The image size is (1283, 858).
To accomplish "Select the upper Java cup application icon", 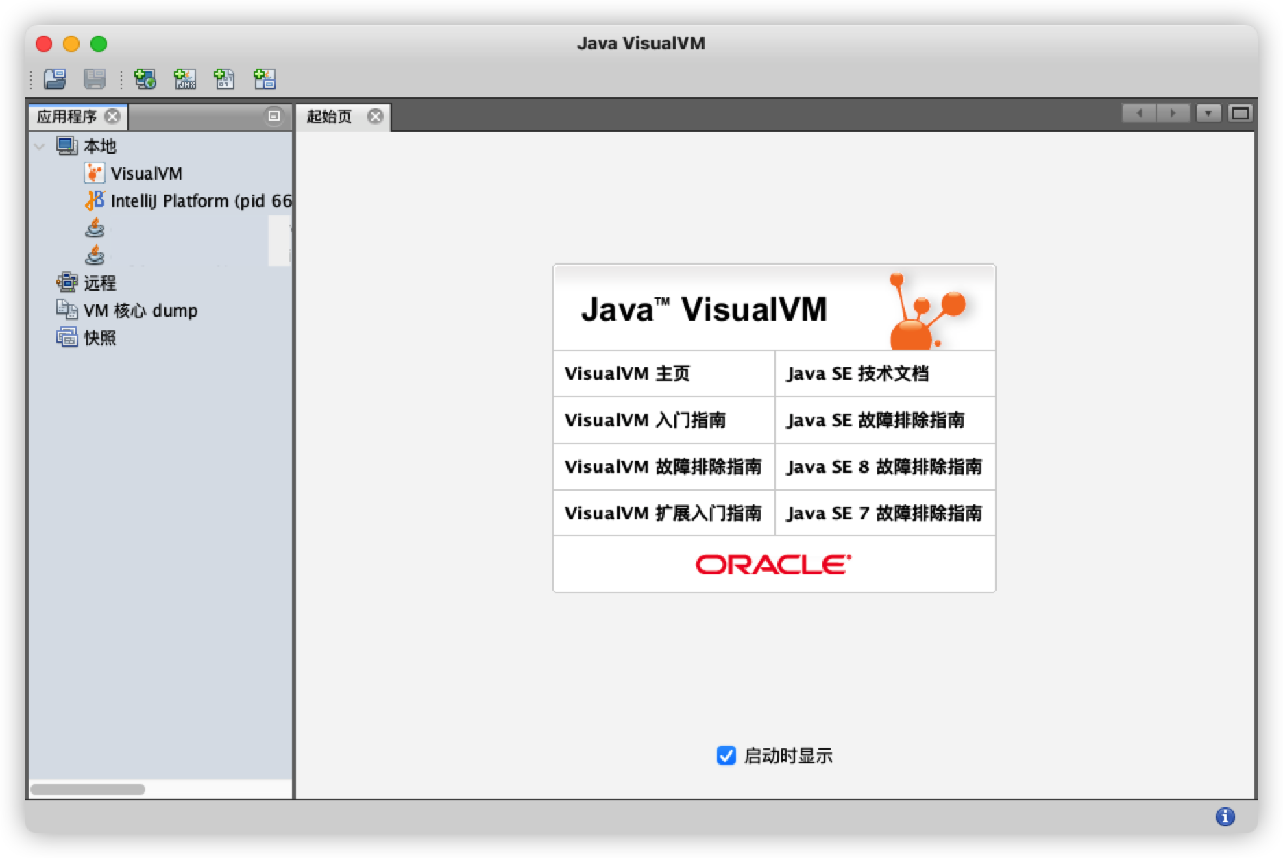I will (x=95, y=228).
